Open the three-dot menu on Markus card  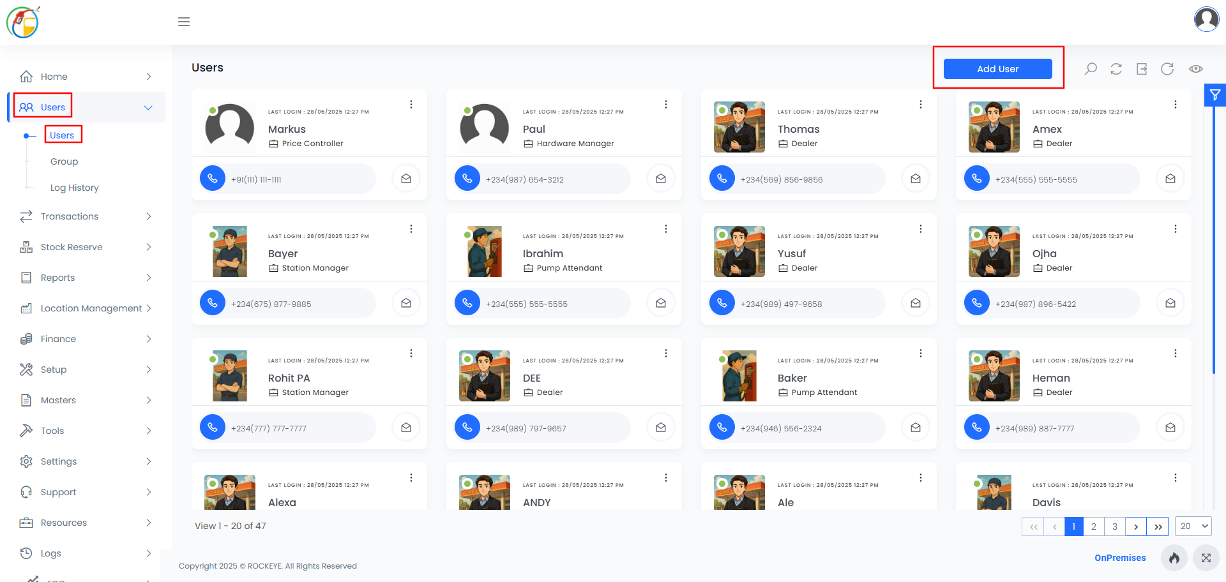tap(411, 105)
